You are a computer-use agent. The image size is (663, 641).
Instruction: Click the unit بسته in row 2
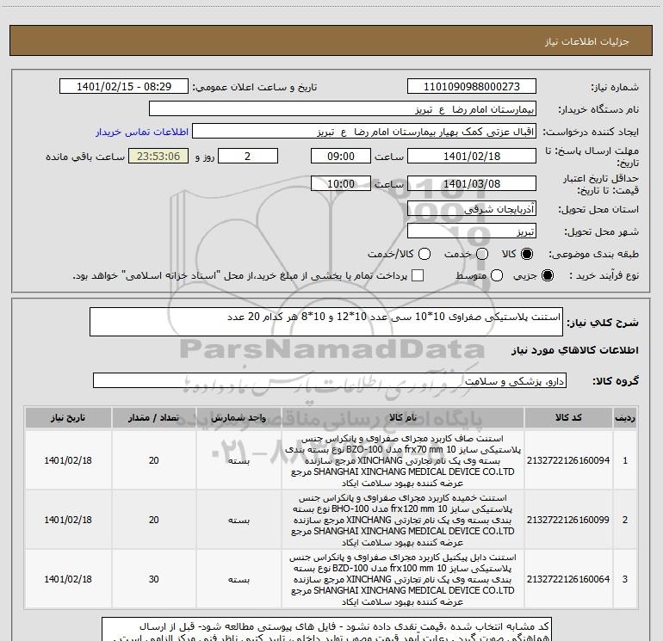pyautogui.click(x=239, y=520)
